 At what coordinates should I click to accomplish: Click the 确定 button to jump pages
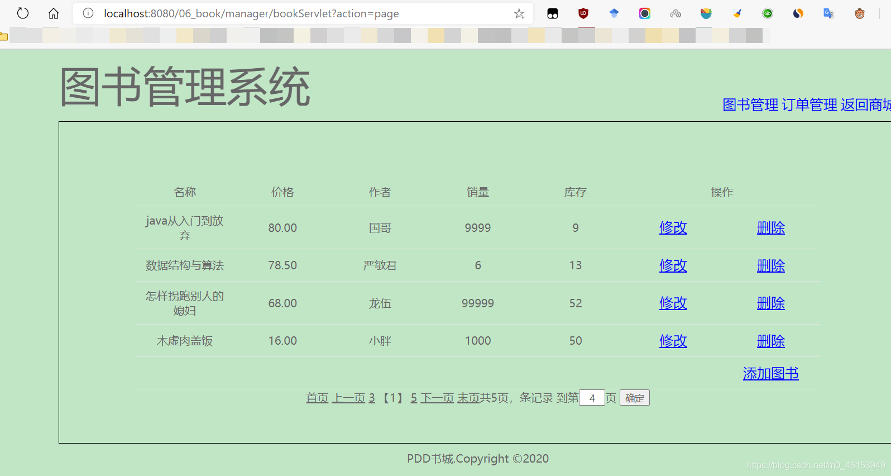point(635,398)
